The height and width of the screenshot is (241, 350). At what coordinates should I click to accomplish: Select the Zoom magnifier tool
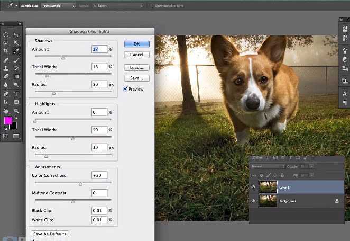pyautogui.click(x=16, y=111)
